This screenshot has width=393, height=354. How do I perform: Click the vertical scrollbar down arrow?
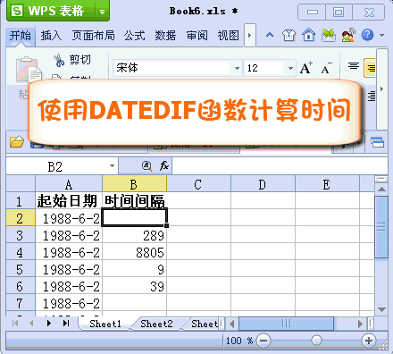pos(381,310)
